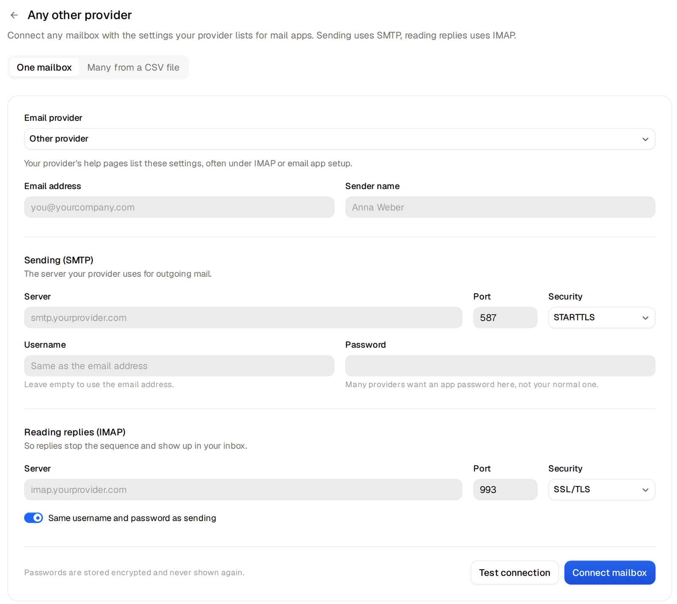
Task: Click the Connect mailbox button
Action: [x=609, y=573]
